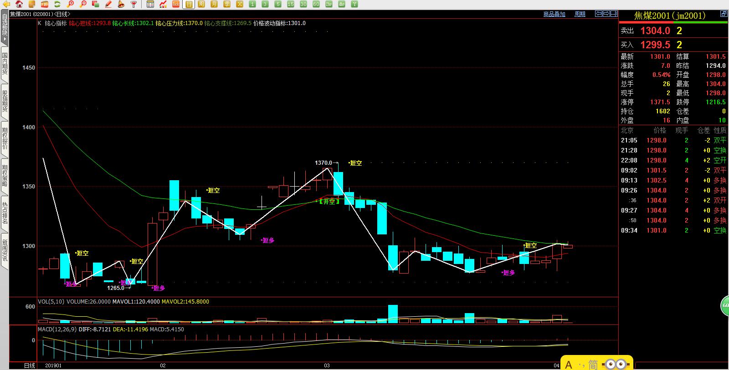
Task: Select the custom X period button
Action: (240, 4)
